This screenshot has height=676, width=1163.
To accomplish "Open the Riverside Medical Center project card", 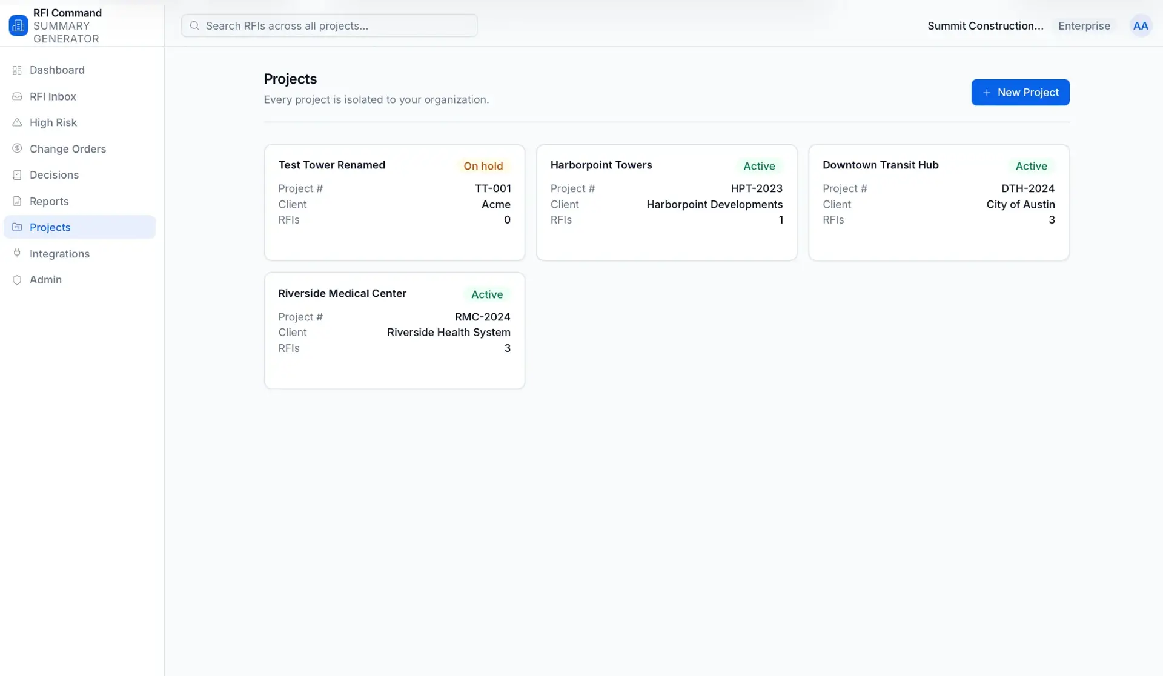I will pyautogui.click(x=394, y=331).
